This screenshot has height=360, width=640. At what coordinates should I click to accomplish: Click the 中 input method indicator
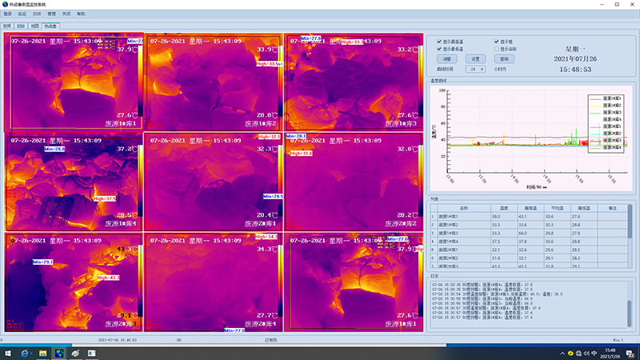[x=593, y=353]
